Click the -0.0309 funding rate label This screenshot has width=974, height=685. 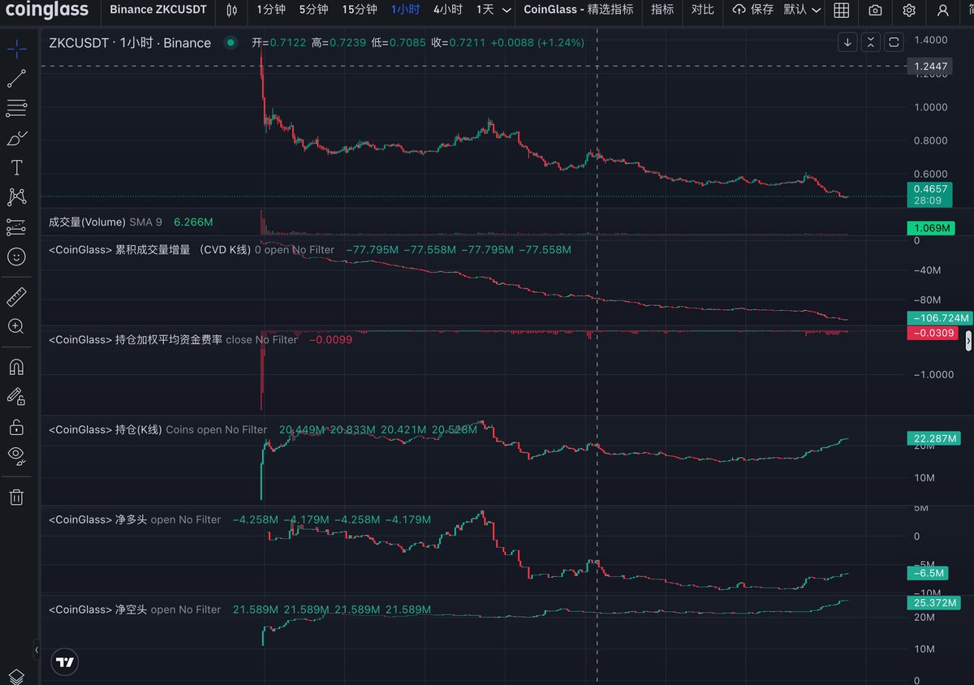(x=933, y=334)
